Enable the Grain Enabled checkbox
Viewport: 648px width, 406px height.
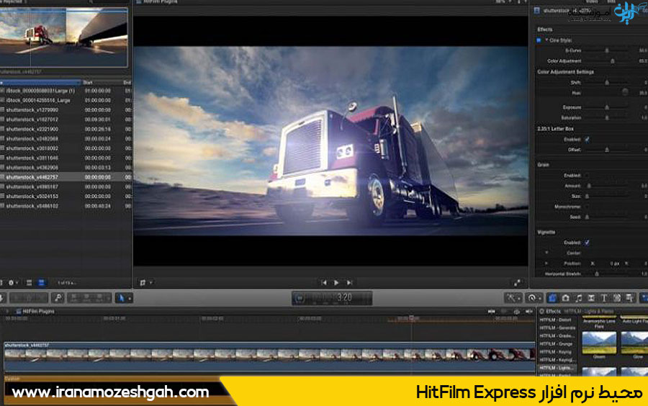click(587, 176)
